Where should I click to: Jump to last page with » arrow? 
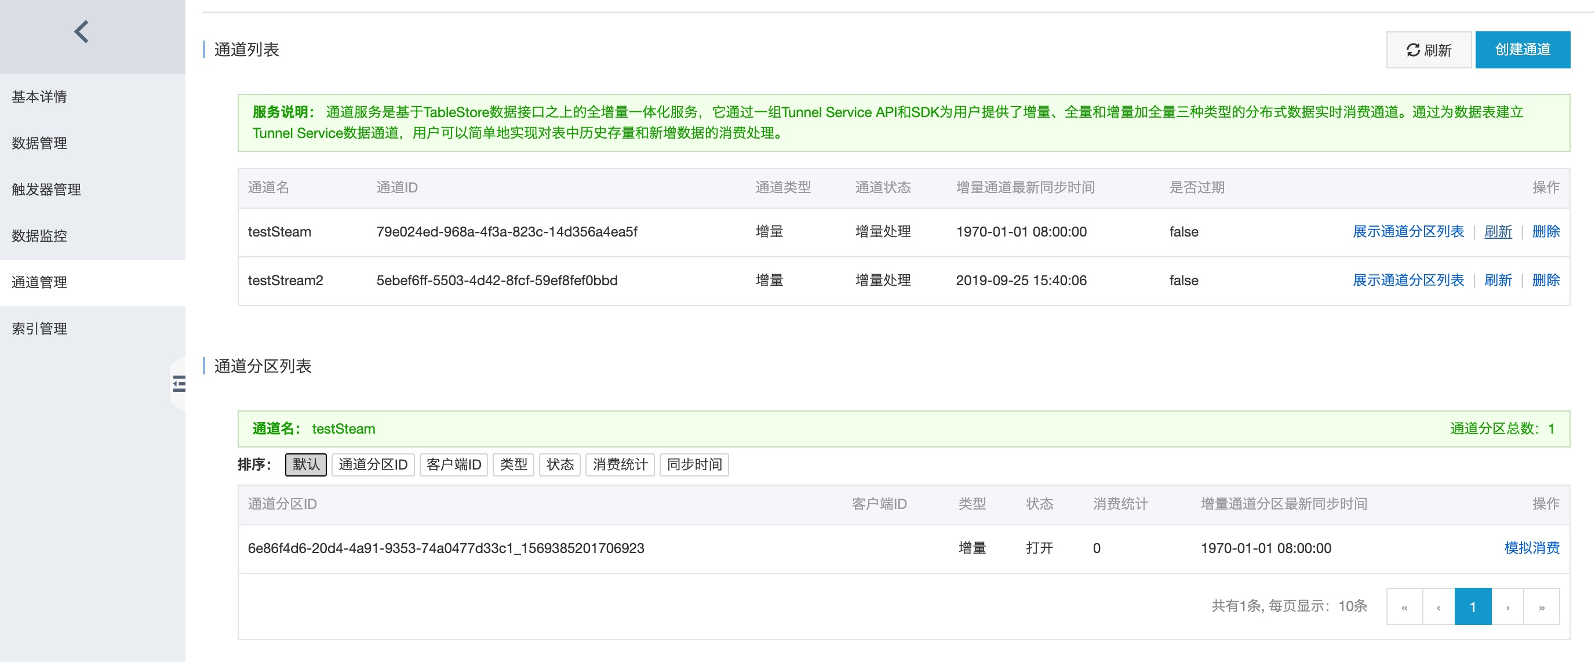pyautogui.click(x=1542, y=607)
